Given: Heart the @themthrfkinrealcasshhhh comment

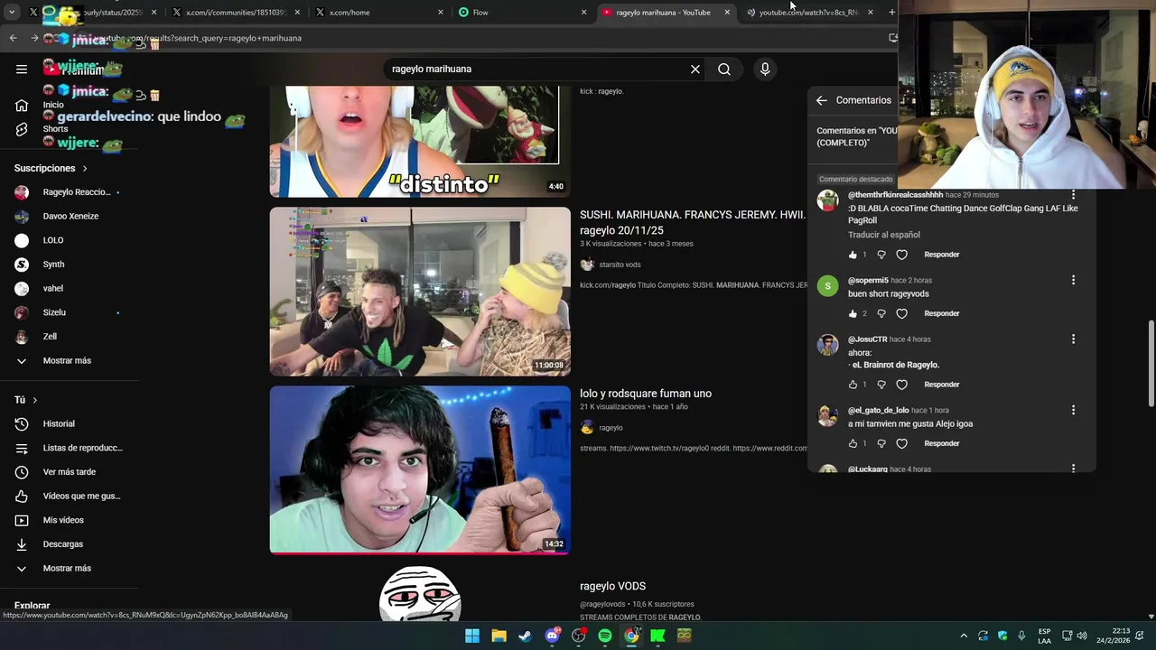Looking at the screenshot, I should click(x=901, y=255).
